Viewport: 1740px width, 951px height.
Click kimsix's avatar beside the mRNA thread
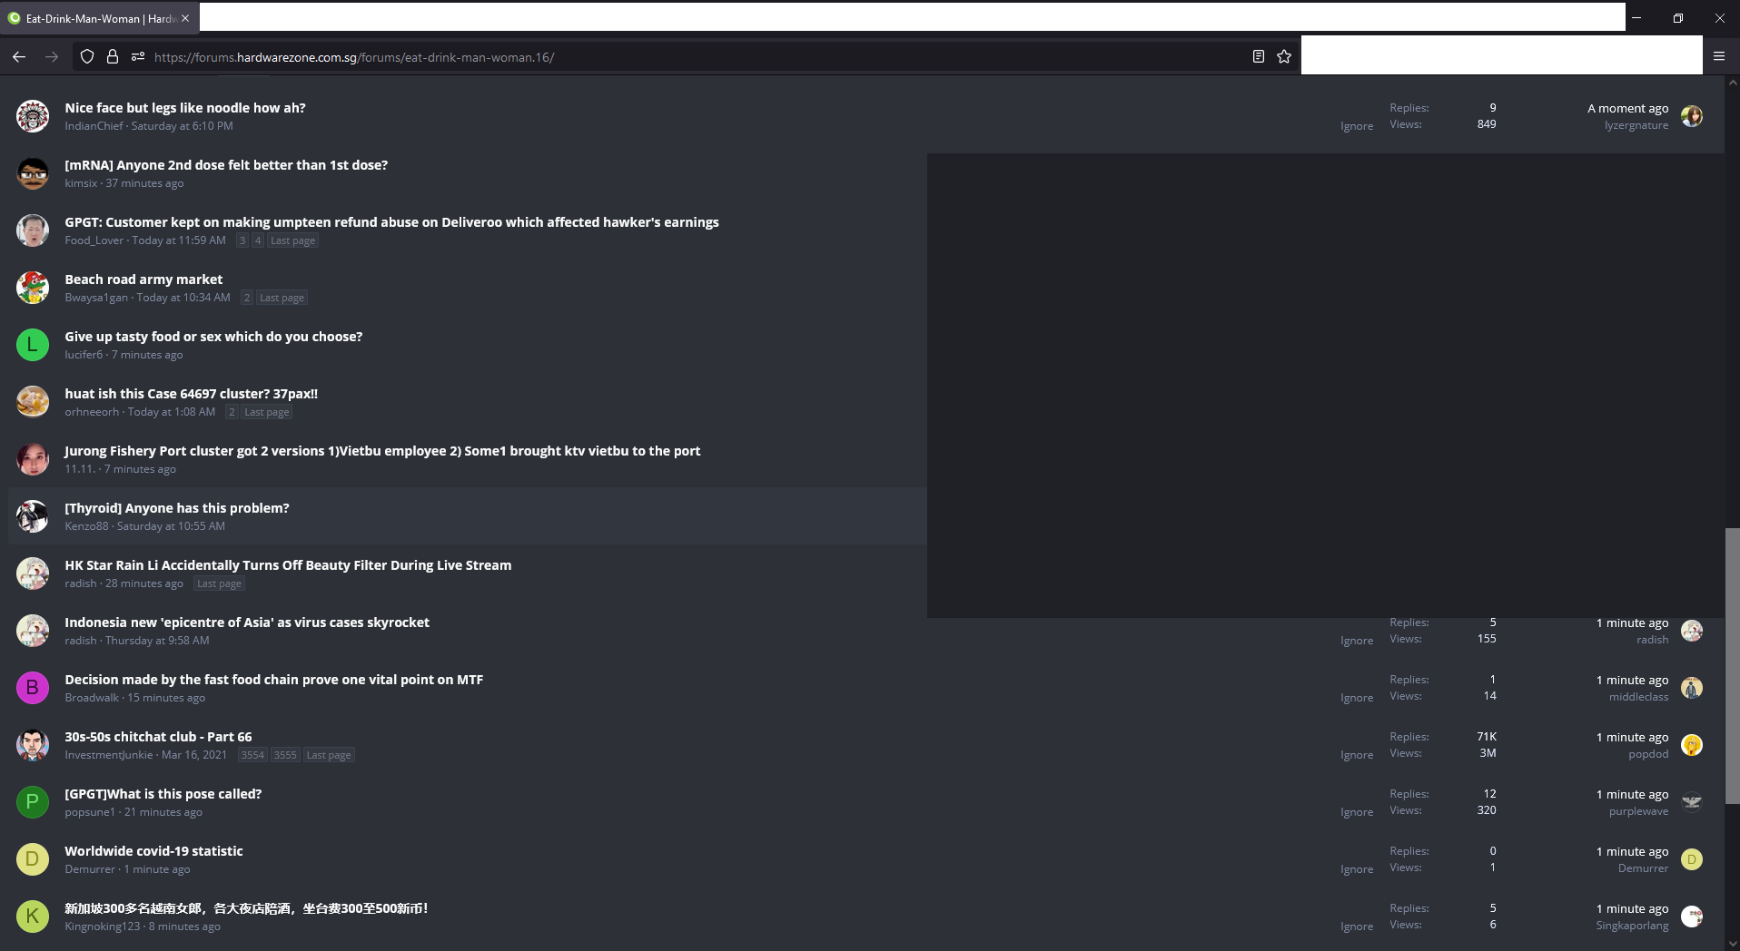click(x=33, y=173)
